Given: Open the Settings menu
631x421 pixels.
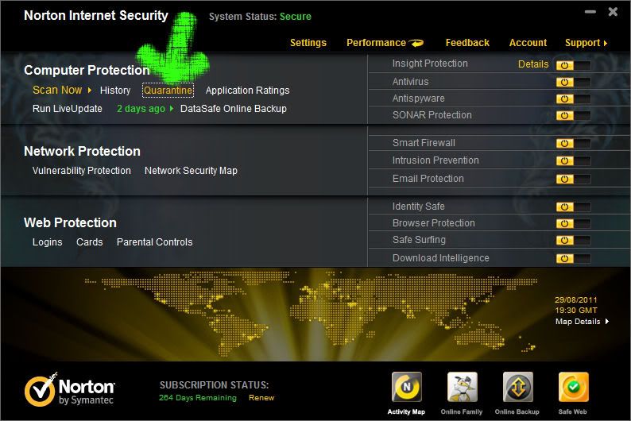Looking at the screenshot, I should 308,43.
